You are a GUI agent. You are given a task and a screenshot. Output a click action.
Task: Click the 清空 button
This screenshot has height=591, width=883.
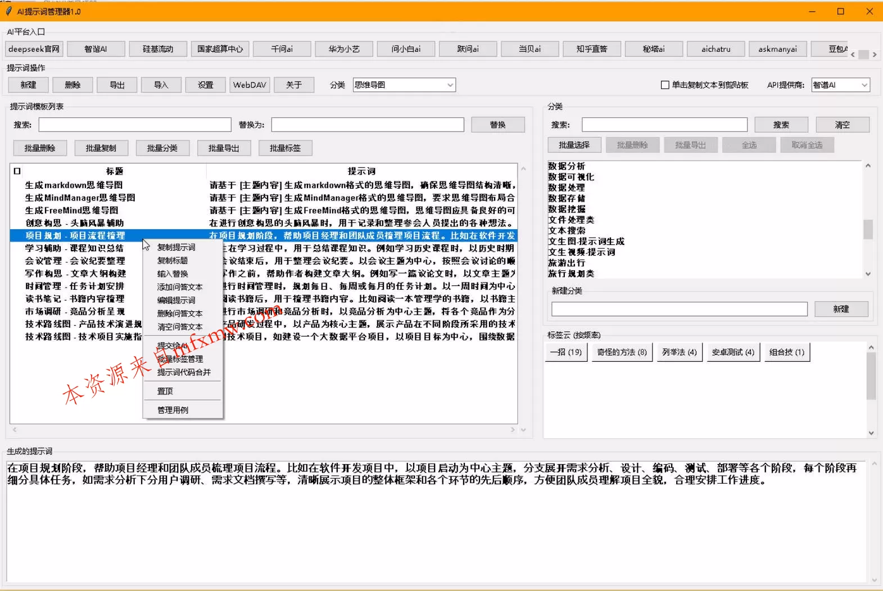pos(843,125)
